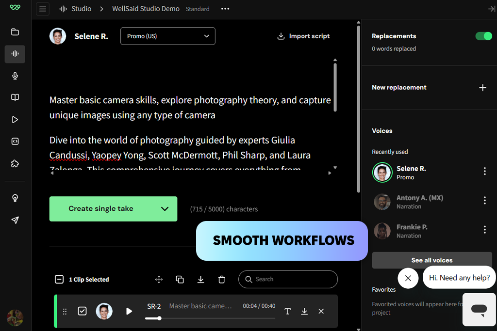The image size is (497, 331).
Task: Open the puzzle piece integrations icon
Action: coord(15,164)
